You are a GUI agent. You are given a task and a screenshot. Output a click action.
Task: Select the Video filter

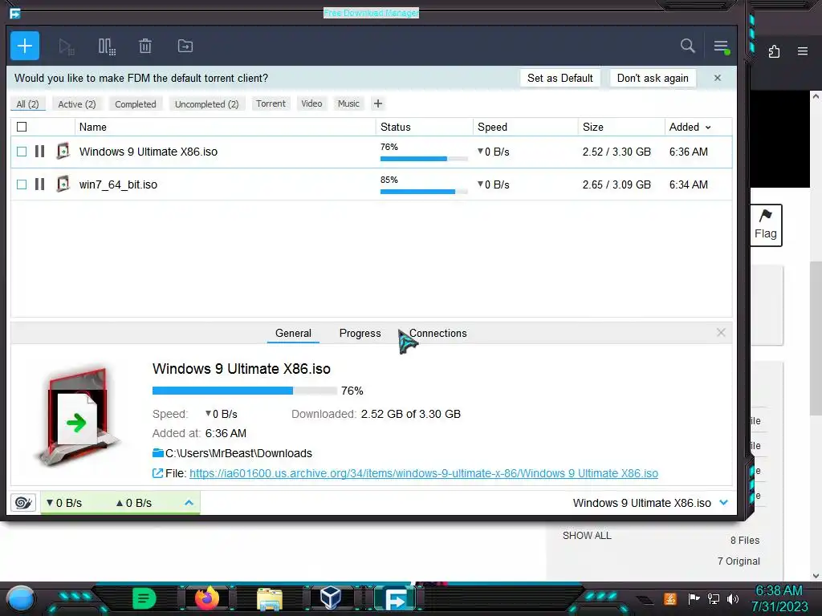click(312, 103)
